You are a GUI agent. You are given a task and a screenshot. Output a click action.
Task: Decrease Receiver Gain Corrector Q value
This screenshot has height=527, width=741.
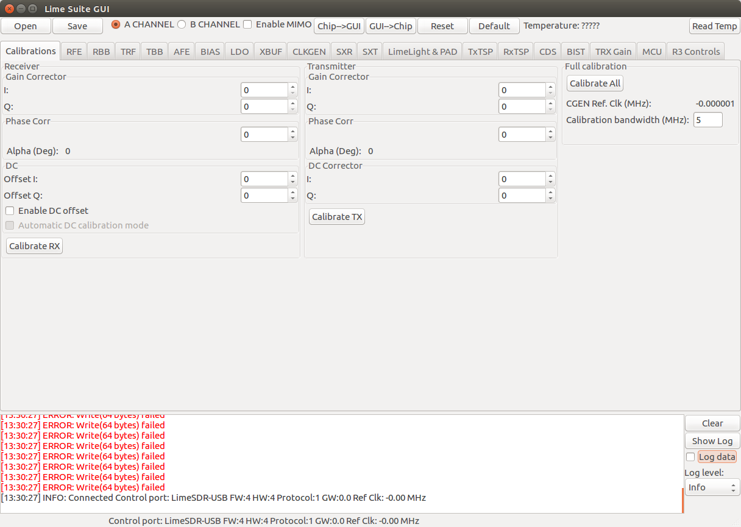click(x=293, y=110)
